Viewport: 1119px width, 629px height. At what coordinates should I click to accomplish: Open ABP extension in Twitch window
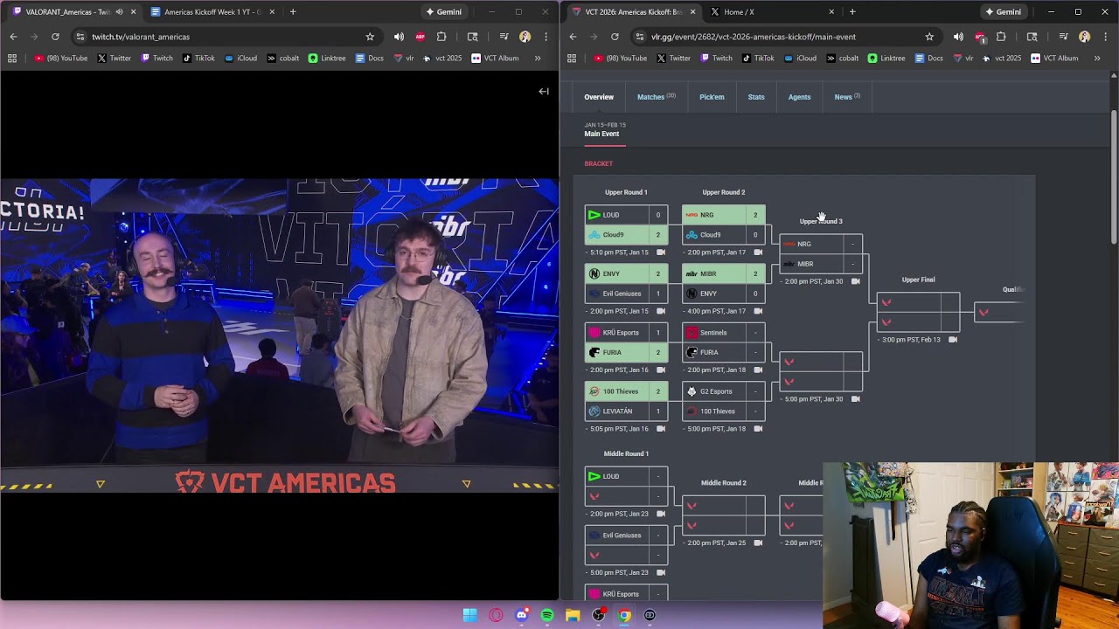coord(420,37)
